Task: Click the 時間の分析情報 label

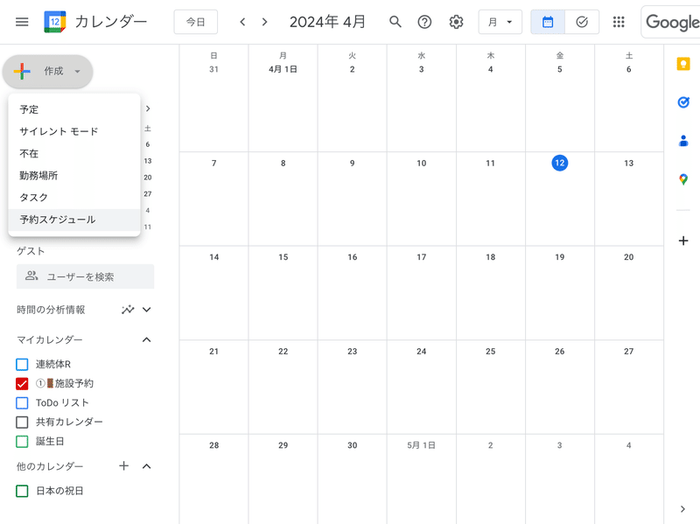Action: pos(51,310)
